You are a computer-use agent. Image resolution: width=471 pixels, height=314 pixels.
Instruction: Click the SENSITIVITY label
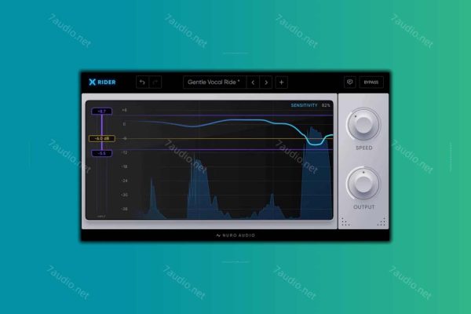(x=304, y=105)
